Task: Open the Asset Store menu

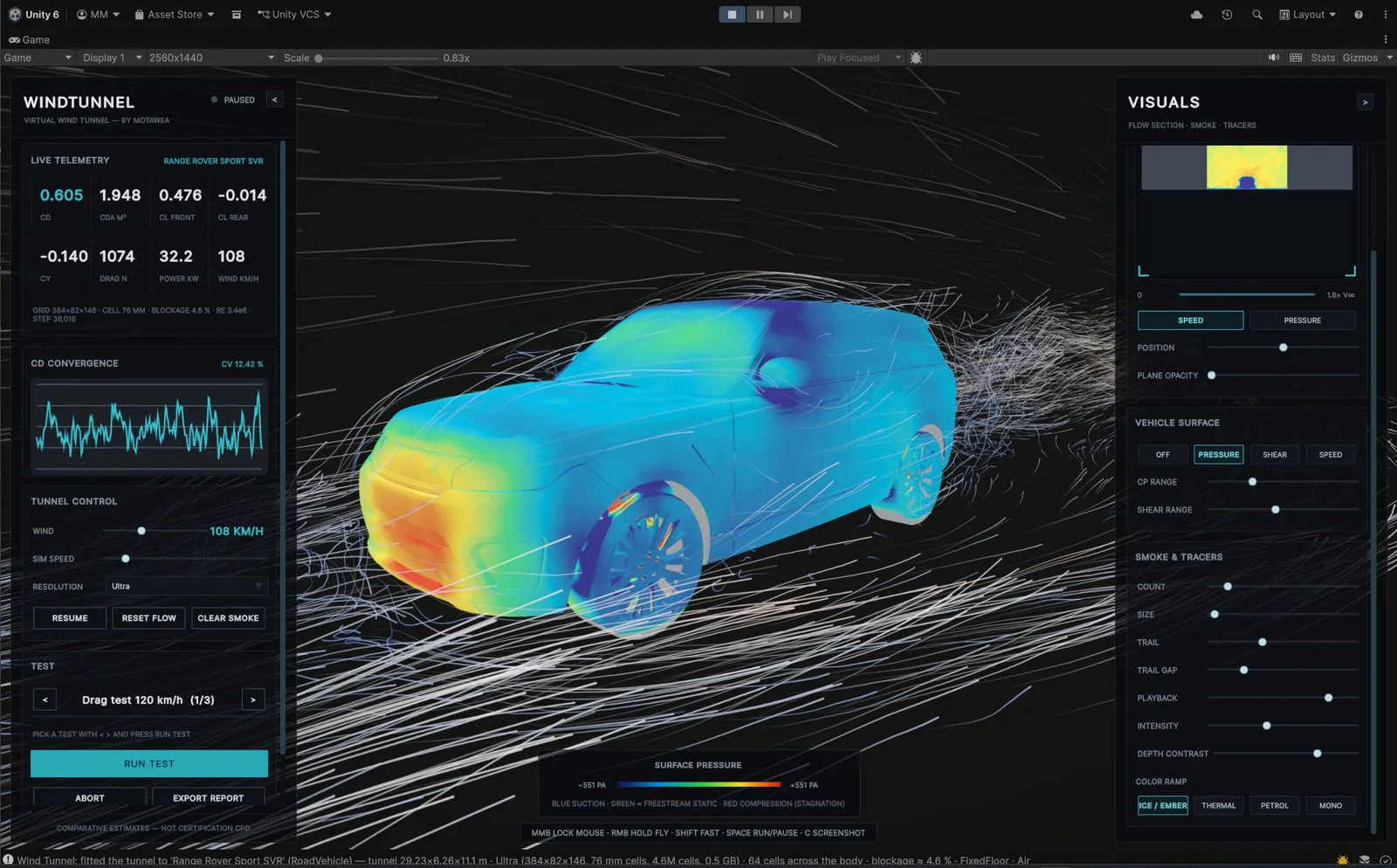Action: [174, 14]
